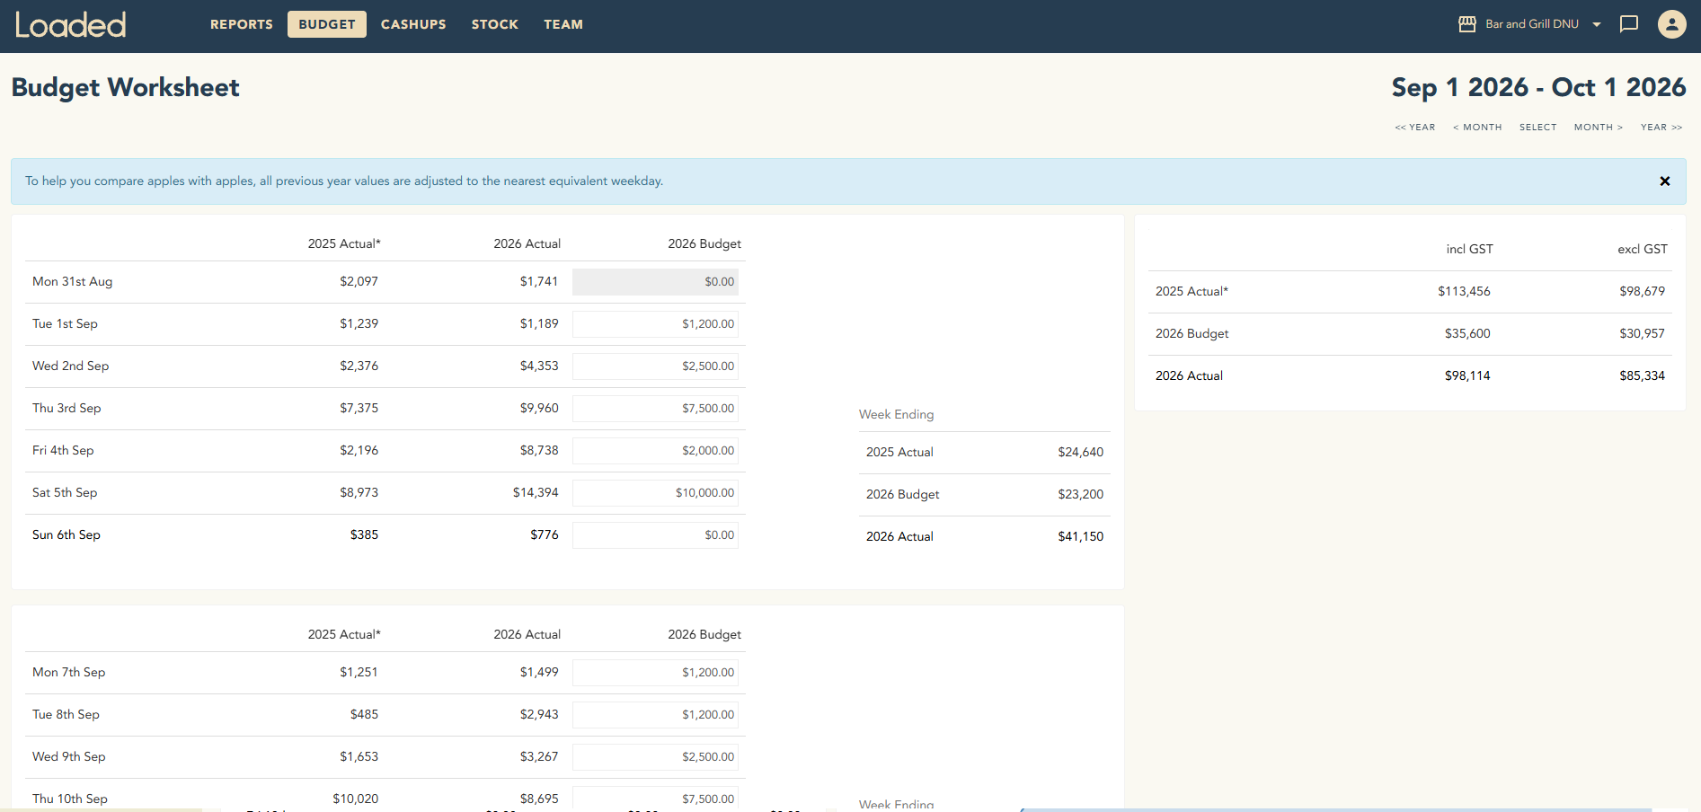This screenshot has width=1701, height=812.
Task: Expand the Bar and Grill DNU dropdown arrow
Action: [1597, 24]
